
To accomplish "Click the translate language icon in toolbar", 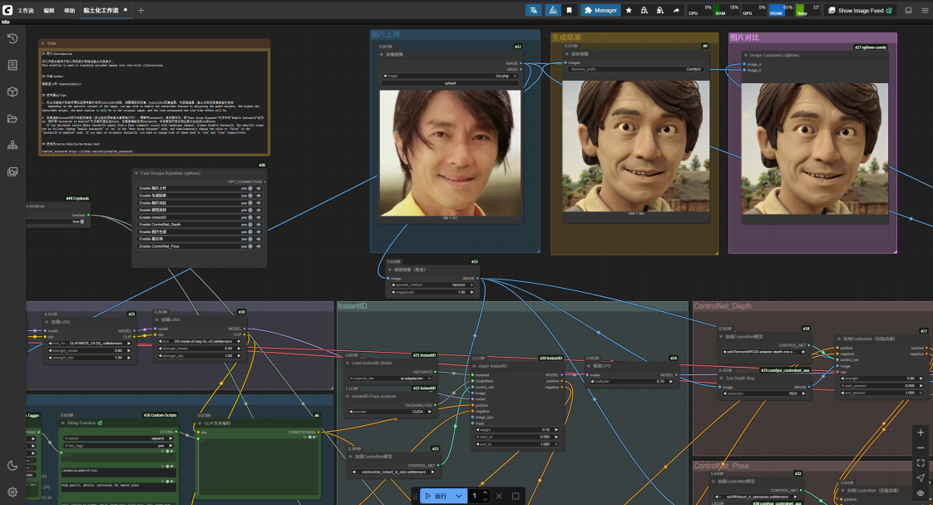I will coord(533,10).
